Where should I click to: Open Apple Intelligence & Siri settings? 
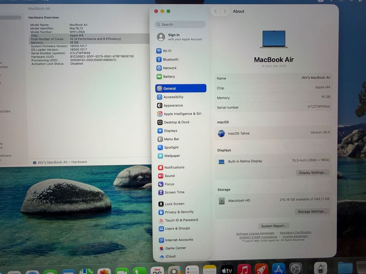pyautogui.click(x=179, y=114)
